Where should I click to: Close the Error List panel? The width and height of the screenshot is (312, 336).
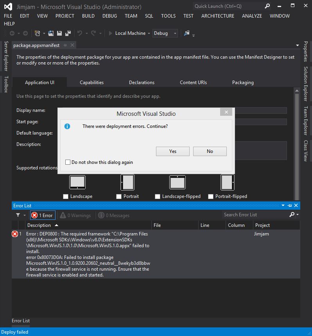point(296,205)
